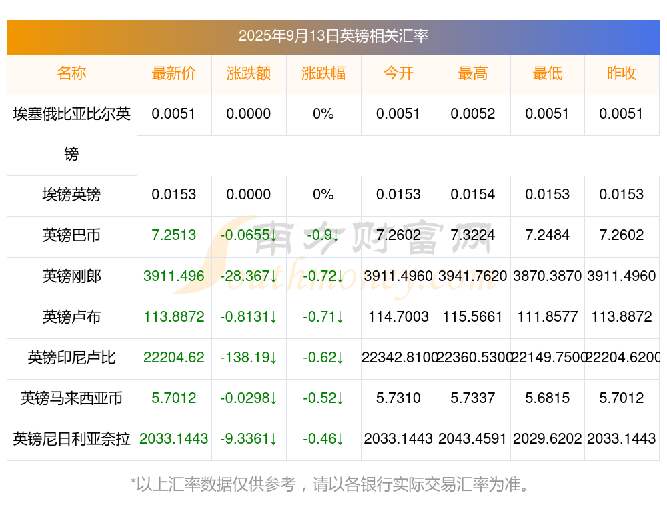Select 英镑马来西亚币 in the name column
Viewport: 667px width, 505px height.
71,398
